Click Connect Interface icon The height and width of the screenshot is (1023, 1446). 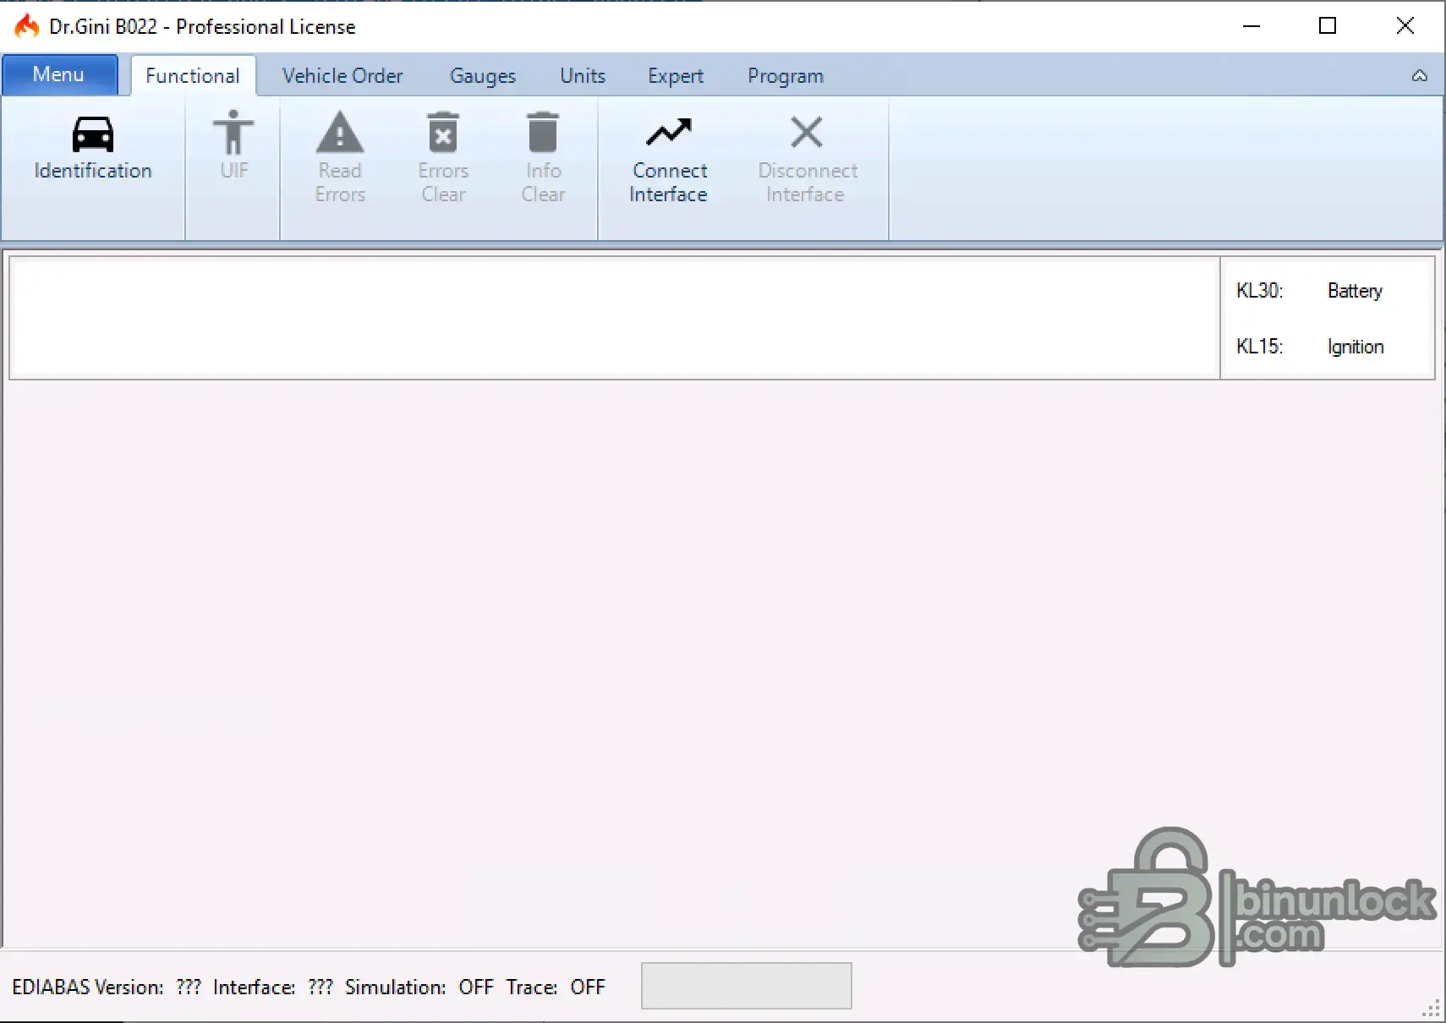pos(669,132)
